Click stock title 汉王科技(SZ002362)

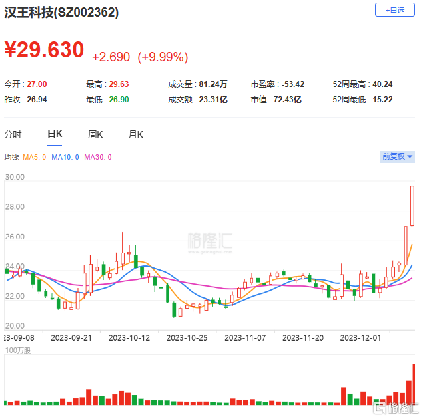(61, 12)
